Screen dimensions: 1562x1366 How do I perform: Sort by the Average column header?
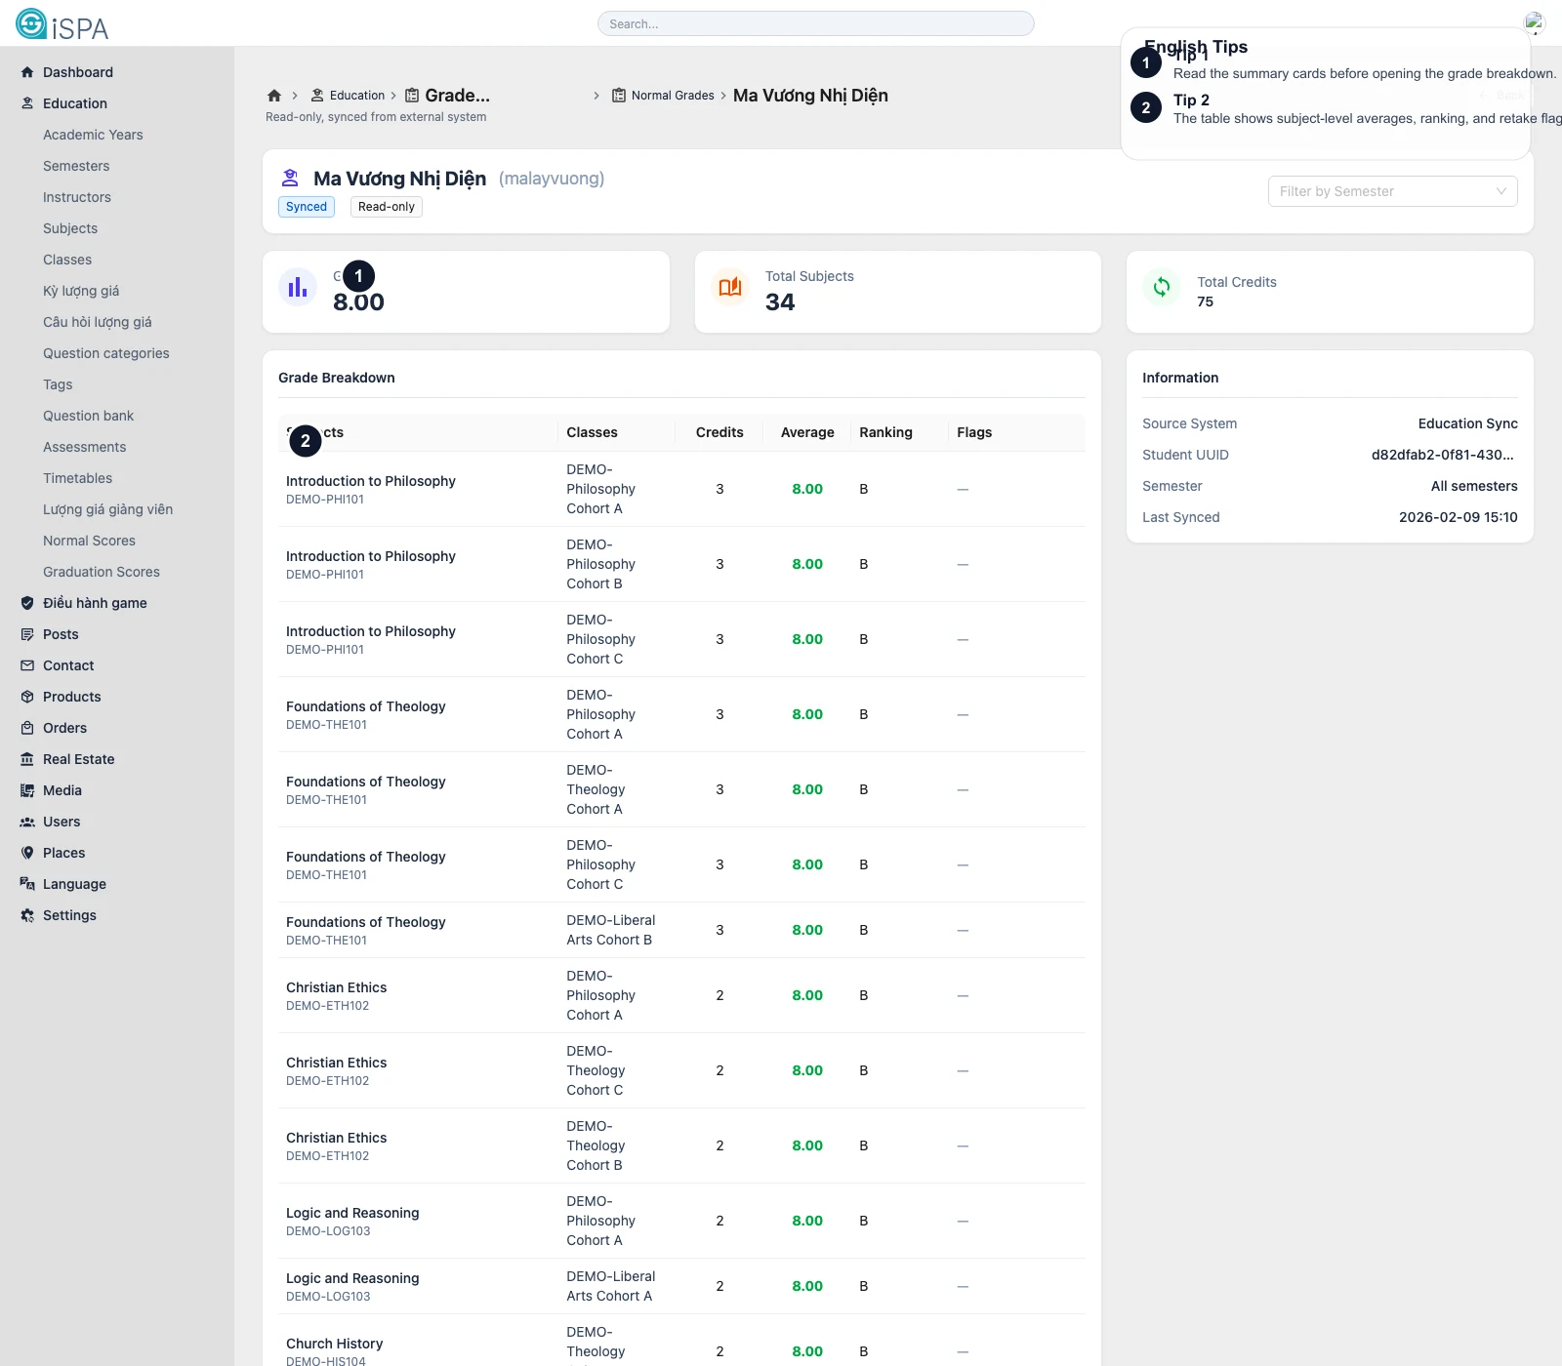pyautogui.click(x=806, y=432)
